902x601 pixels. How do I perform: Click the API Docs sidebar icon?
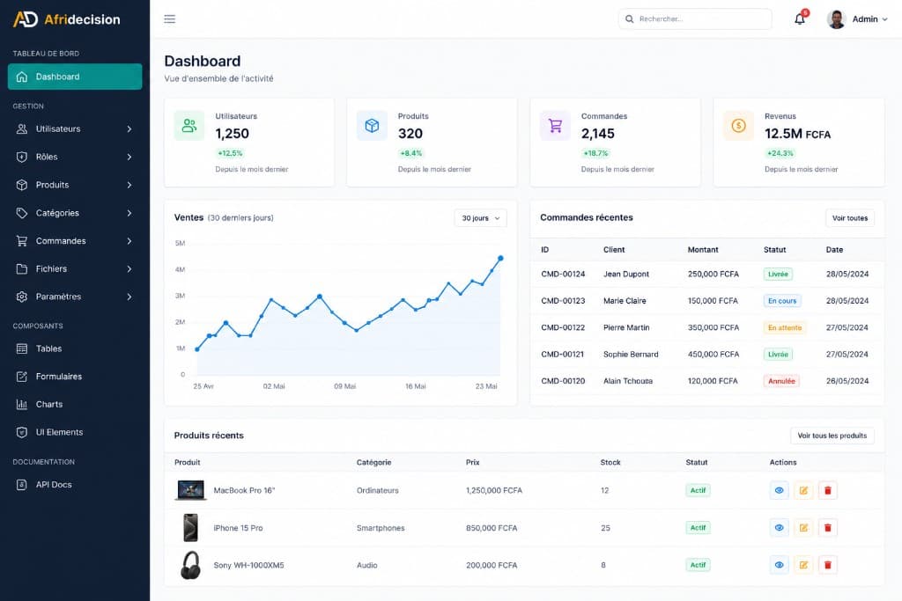(22, 484)
